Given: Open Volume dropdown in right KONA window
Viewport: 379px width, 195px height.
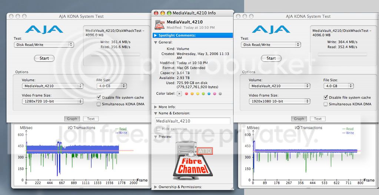Looking at the screenshot, I should pos(279,86).
